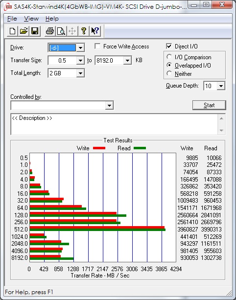Expand the Controlled by dropdown

point(109,105)
